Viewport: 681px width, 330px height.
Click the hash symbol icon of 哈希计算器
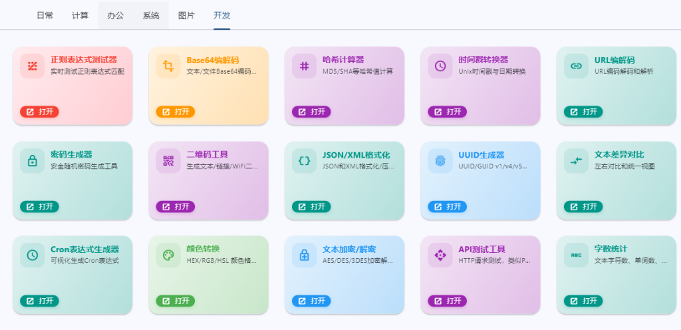coord(305,66)
